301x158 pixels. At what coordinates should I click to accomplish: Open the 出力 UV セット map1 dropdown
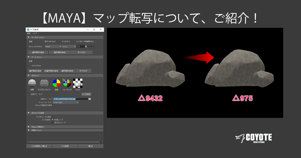coord(53,46)
